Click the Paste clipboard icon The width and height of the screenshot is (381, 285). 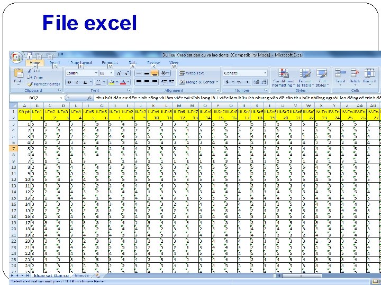pos(19,73)
